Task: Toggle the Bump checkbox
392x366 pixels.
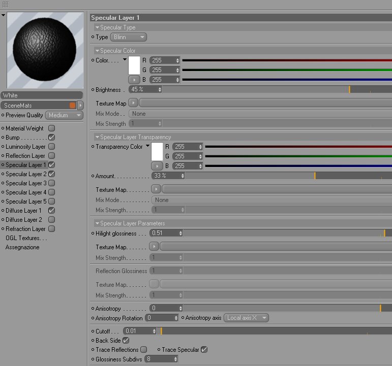Action: [52, 137]
